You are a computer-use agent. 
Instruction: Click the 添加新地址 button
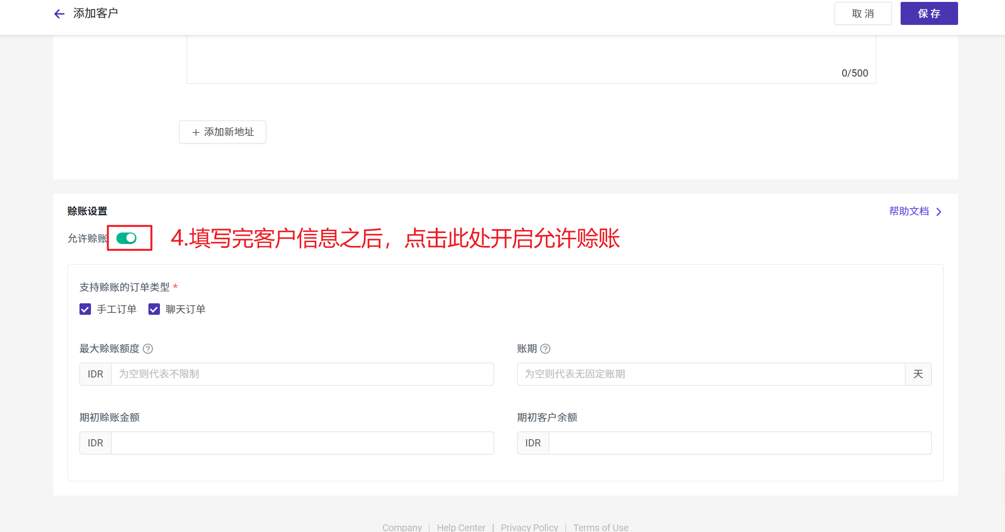tap(223, 132)
